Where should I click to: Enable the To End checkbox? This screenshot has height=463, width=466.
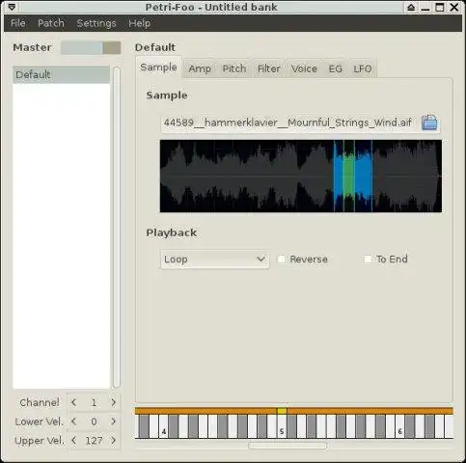(x=368, y=259)
